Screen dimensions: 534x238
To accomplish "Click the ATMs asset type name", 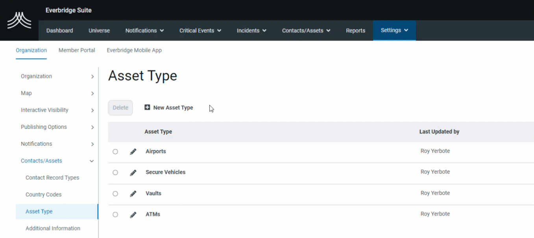I will pos(153,214).
